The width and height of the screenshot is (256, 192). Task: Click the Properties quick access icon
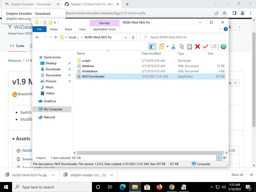44,22
